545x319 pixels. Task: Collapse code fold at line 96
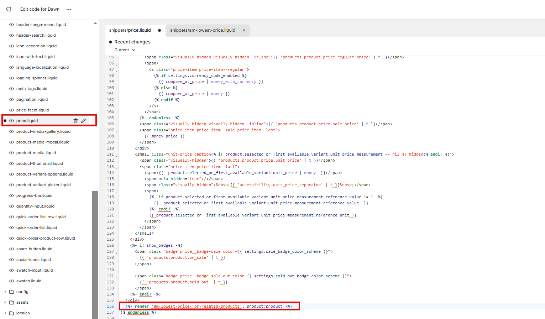pos(116,64)
